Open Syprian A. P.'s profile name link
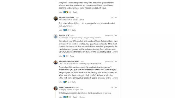The width and height of the screenshot is (175, 98). [x=64, y=35]
